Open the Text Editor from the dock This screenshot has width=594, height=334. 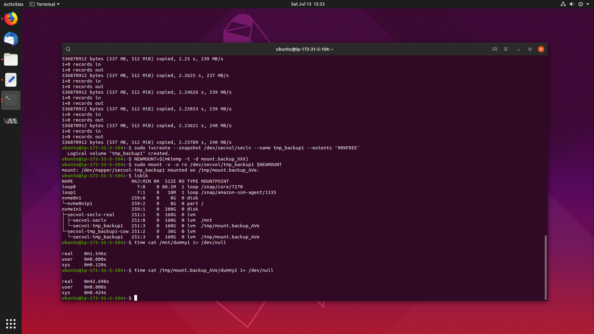(11, 79)
